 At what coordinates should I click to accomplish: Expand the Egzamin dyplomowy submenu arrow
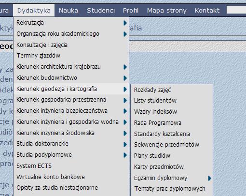[x=209, y=178]
